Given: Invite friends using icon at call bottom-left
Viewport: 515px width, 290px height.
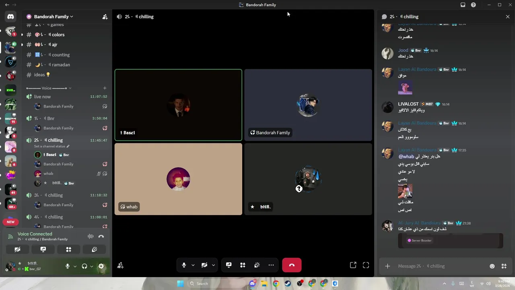Looking at the screenshot, I should coord(120,265).
